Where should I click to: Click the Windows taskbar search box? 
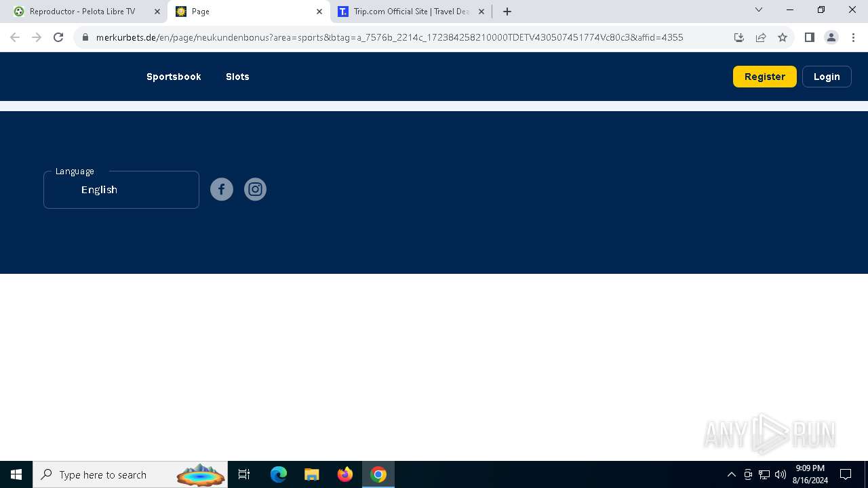point(130,474)
